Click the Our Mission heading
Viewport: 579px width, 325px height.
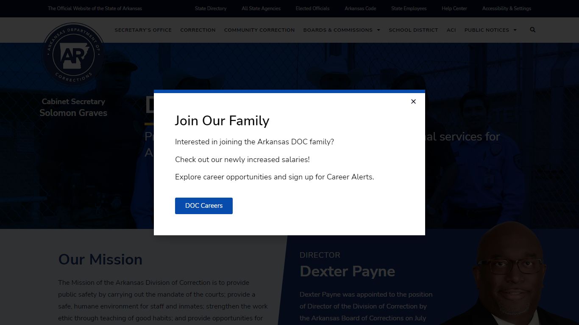(x=100, y=259)
